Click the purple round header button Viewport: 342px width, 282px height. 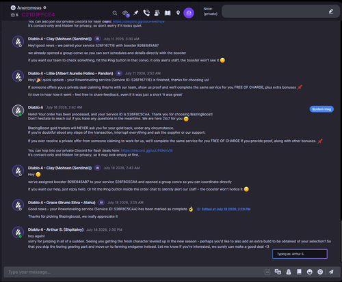189,13
